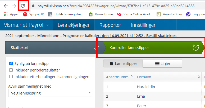Open the Visma Home bookmark
The image size is (205, 108).
tap(101, 14)
